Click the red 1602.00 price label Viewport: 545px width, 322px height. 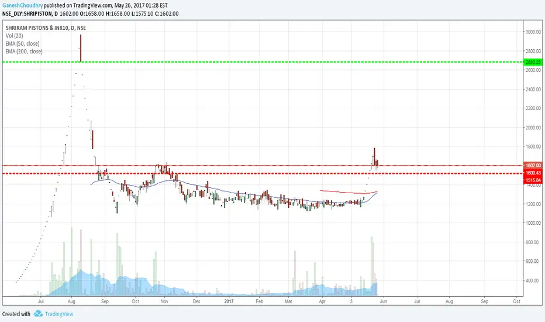533,165
